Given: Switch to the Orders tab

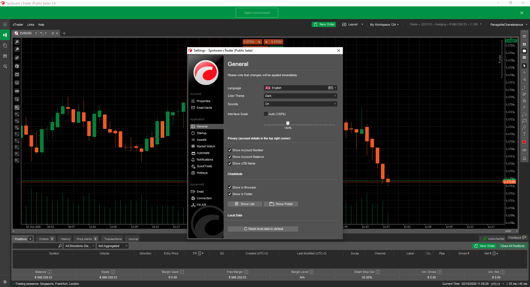Looking at the screenshot, I should point(46,239).
